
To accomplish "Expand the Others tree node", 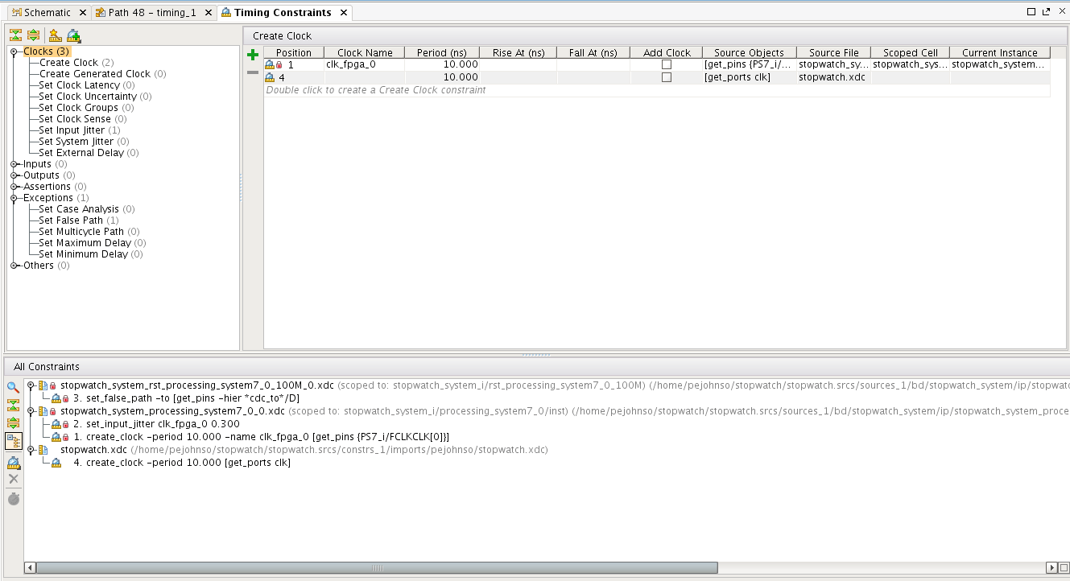I will pos(14,266).
